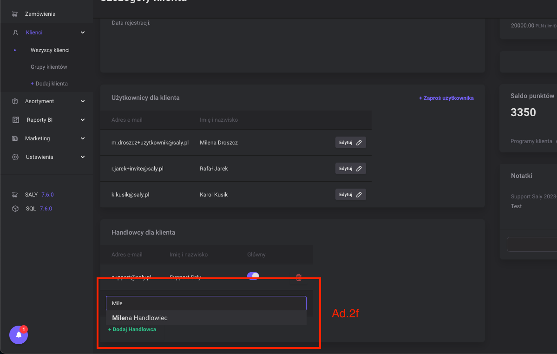Image resolution: width=557 pixels, height=354 pixels.
Task: Click the Klienci person icon
Action: [x=15, y=33]
